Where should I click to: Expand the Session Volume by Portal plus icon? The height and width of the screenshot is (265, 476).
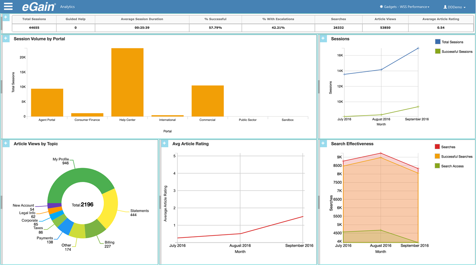(x=6, y=38)
